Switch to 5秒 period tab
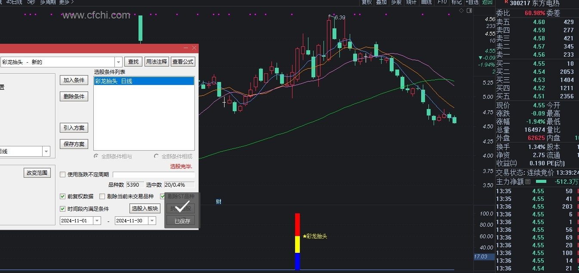The width and height of the screenshot is (579, 273). (31, 2)
